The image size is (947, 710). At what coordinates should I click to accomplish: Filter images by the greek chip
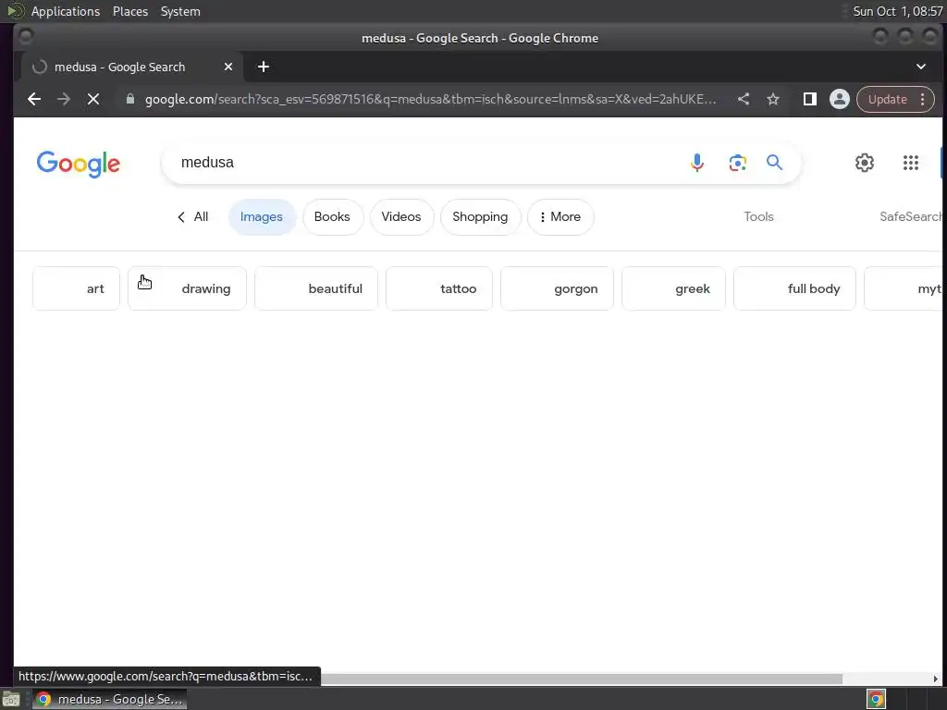click(673, 288)
